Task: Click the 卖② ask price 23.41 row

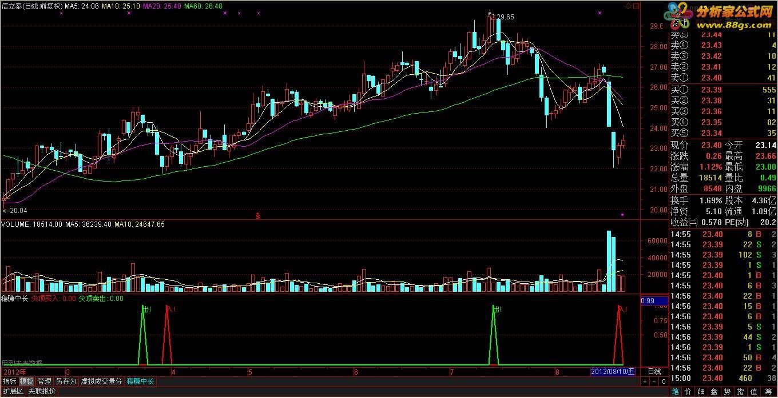Action: click(x=723, y=67)
